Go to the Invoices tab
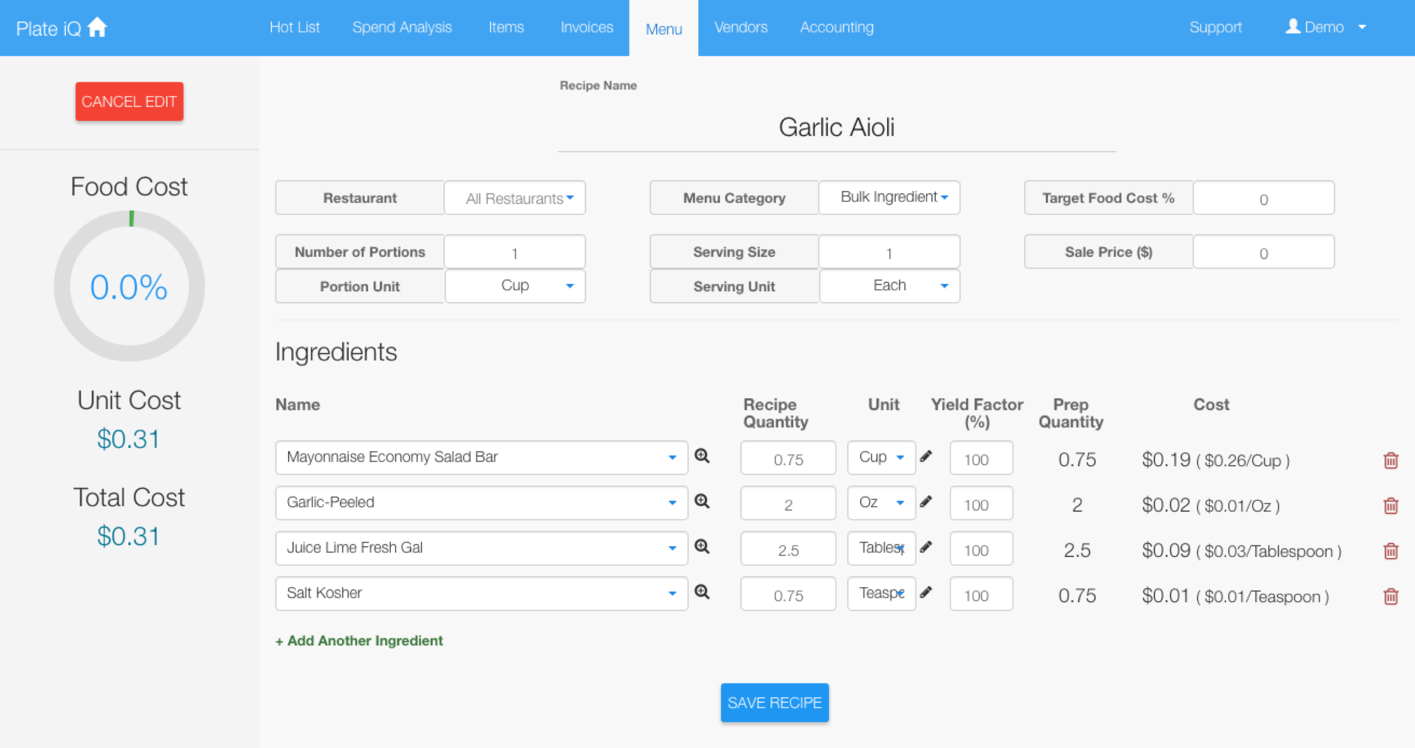Screen dimensions: 1415x748 tap(586, 27)
